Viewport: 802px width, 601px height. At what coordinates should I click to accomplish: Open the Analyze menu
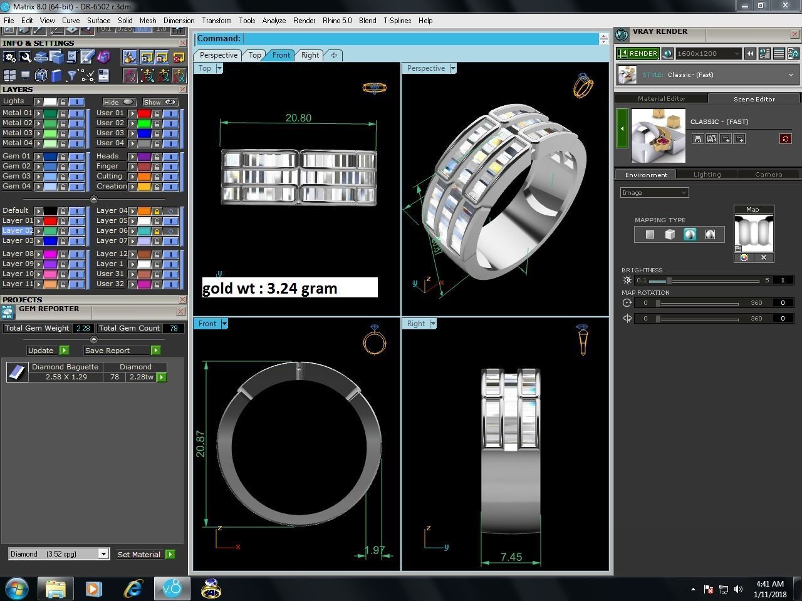274,21
